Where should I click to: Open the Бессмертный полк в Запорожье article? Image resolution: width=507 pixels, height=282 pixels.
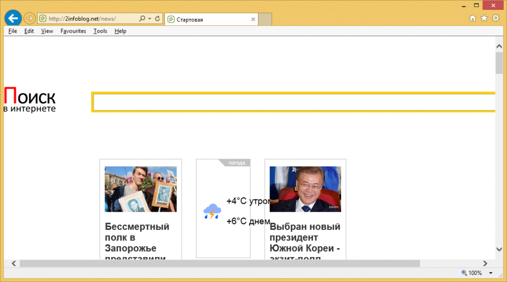[137, 237]
